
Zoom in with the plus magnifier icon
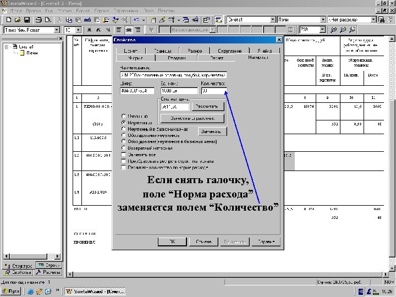point(334,30)
